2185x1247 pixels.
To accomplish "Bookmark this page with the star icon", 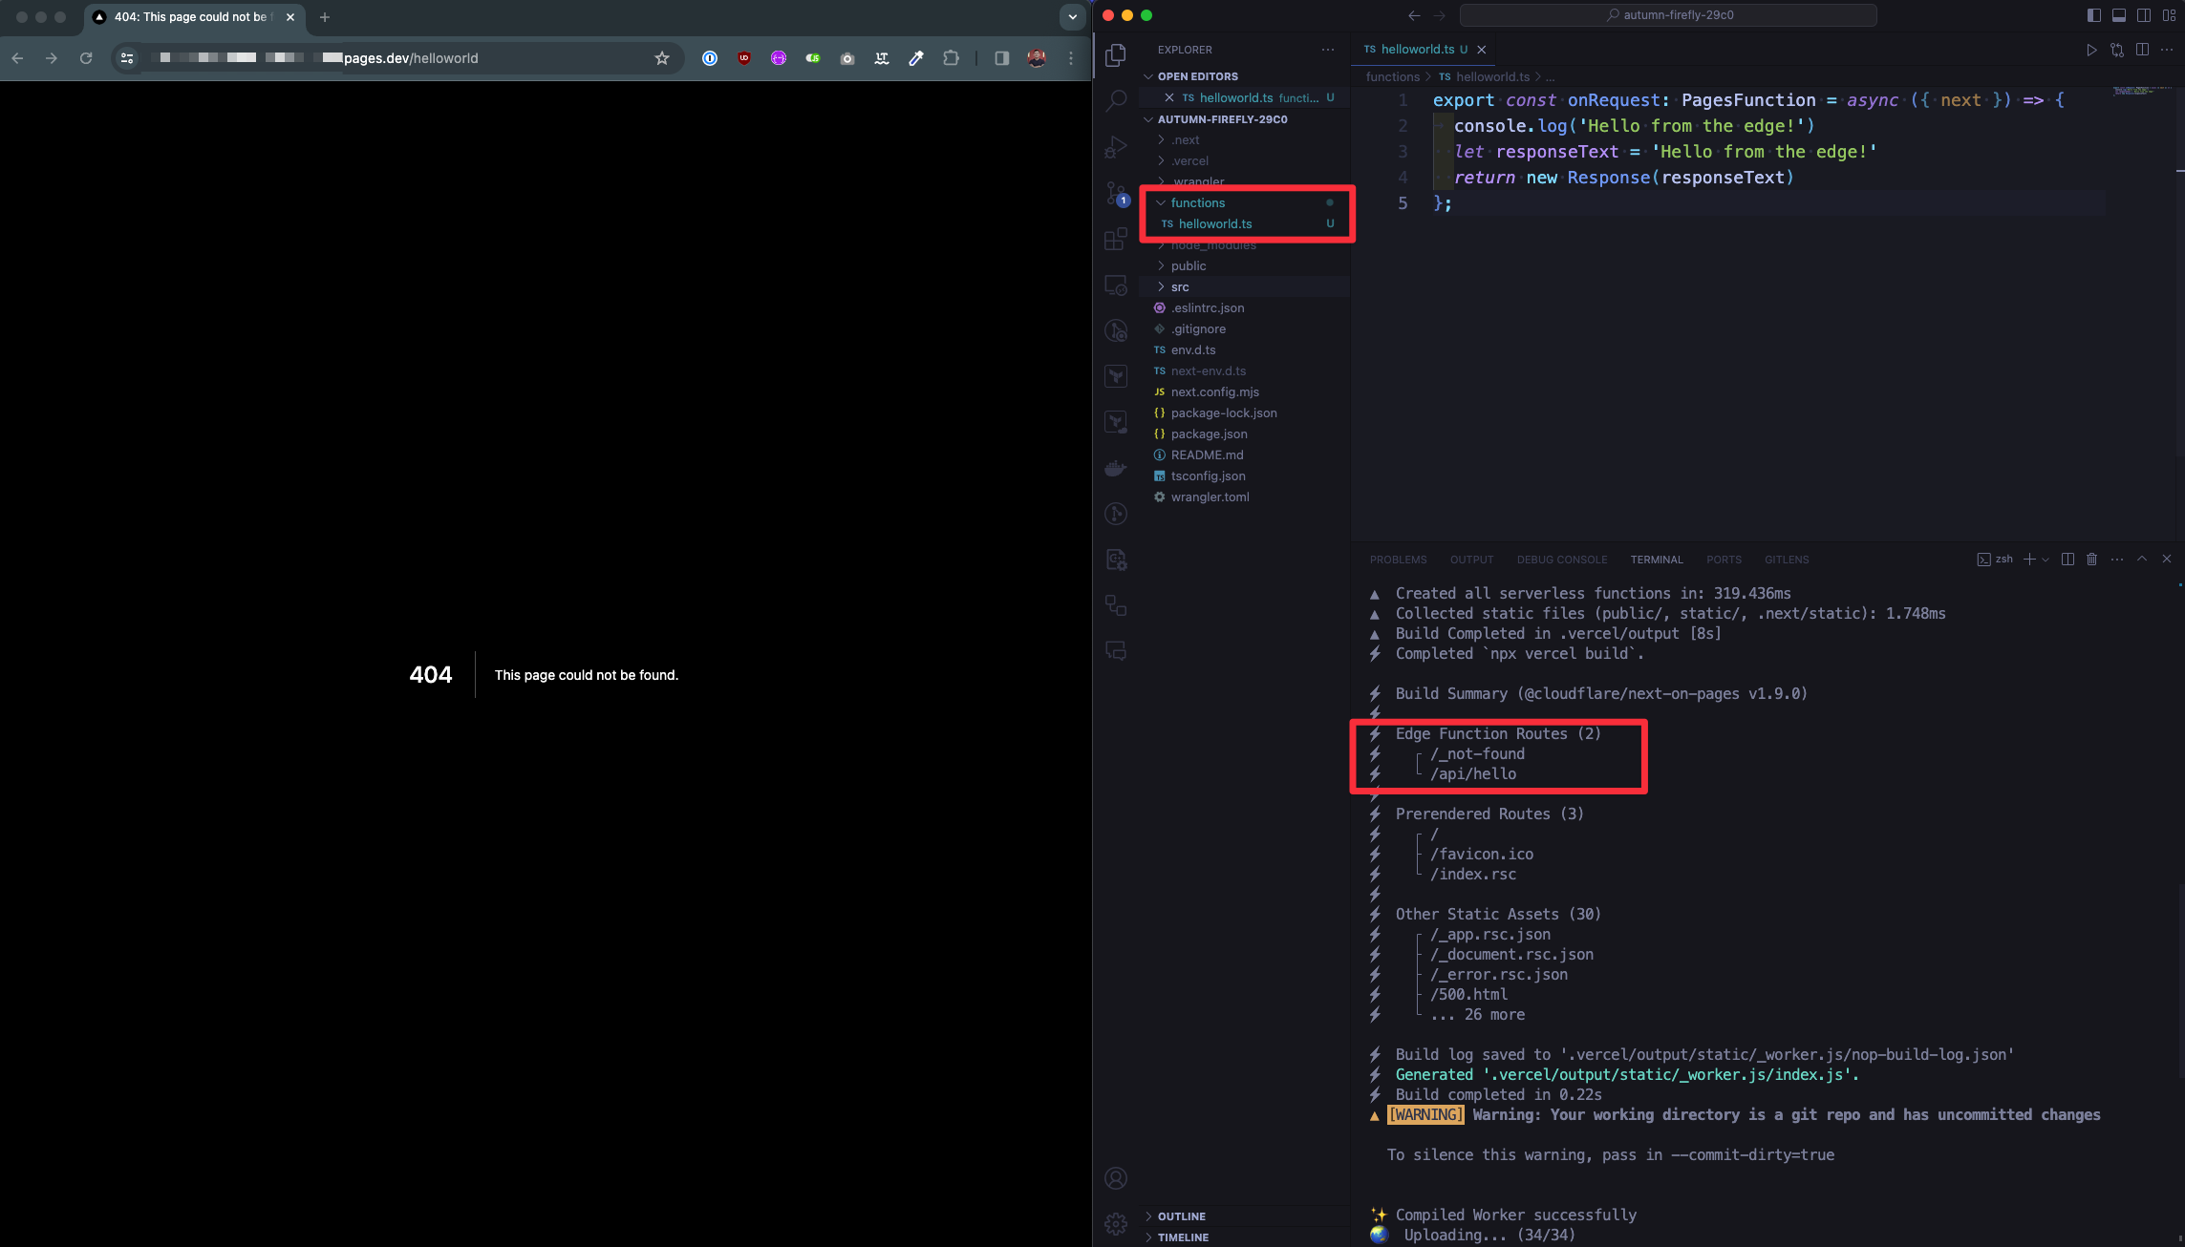I will [662, 58].
